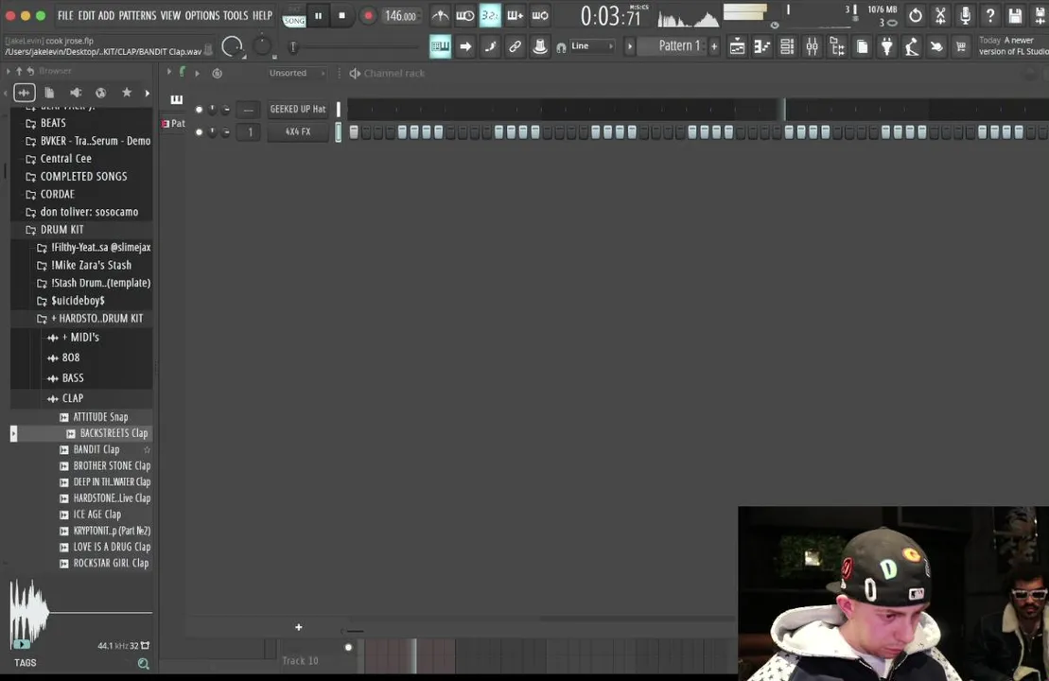Open the TOOLS menu
1049x681 pixels.
point(235,15)
